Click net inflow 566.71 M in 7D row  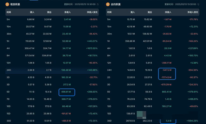(66, 99)
